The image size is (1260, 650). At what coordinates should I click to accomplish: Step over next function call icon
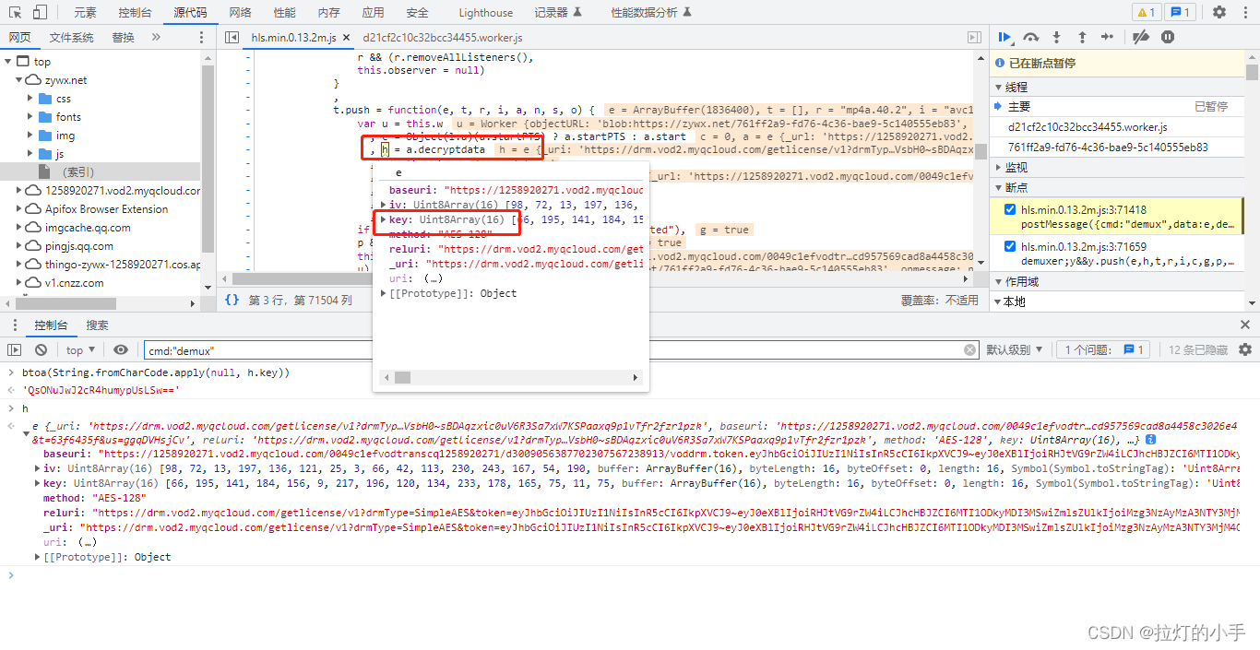pyautogui.click(x=1031, y=37)
